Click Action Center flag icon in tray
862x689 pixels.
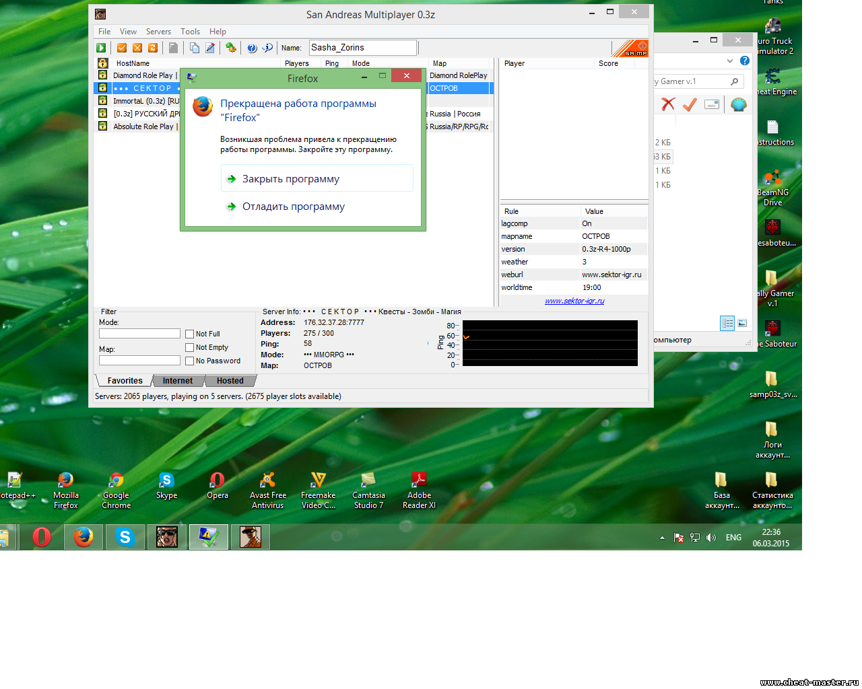tap(679, 538)
